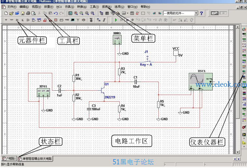
Task: Show or hide the Design Toolbox
Action: click(101, 13)
